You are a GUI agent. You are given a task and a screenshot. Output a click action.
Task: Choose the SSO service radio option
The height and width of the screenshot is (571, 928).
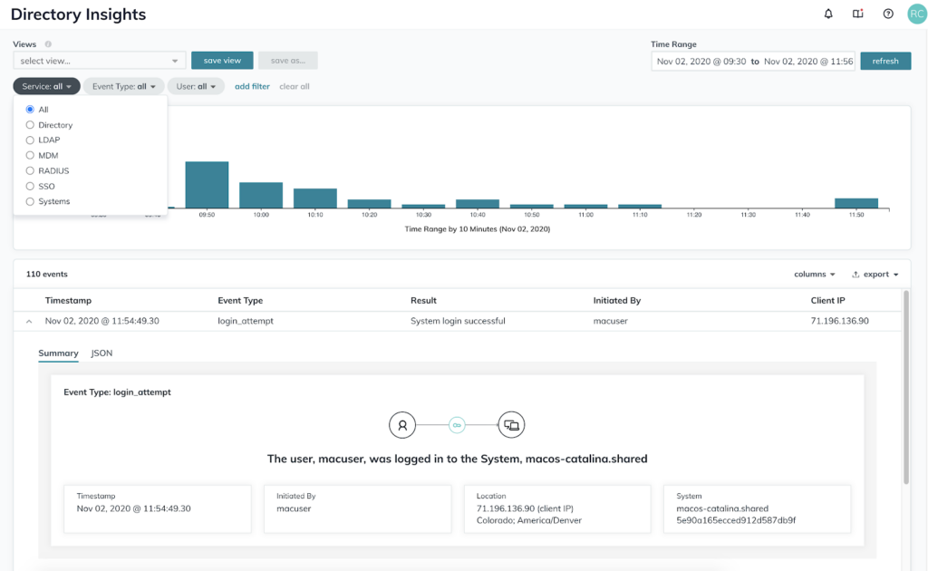[31, 186]
